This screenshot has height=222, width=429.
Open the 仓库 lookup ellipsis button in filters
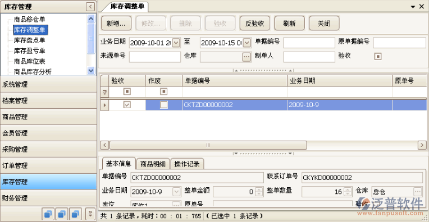click(247, 57)
